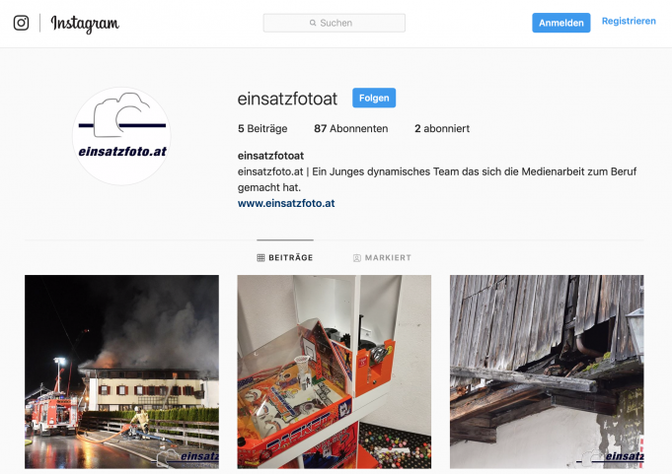Click the Registrieren link

point(629,21)
